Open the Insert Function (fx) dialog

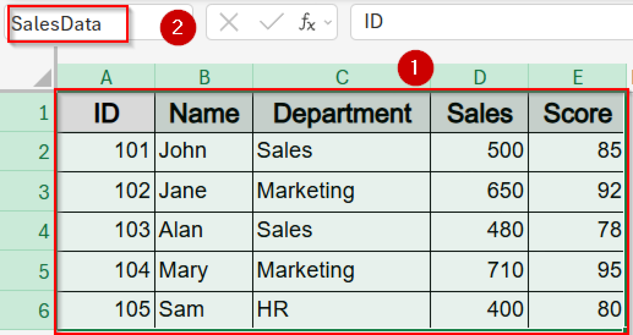pos(306,22)
